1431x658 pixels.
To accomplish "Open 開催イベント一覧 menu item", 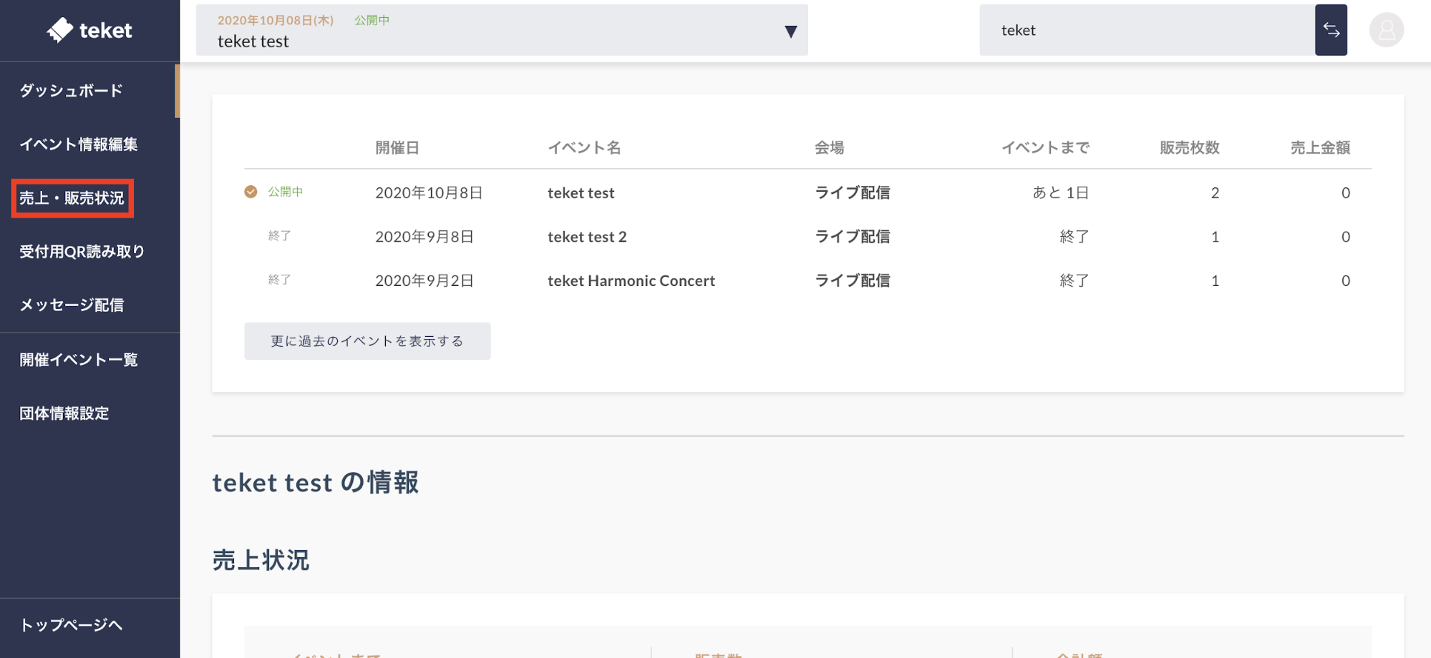I will (x=78, y=359).
